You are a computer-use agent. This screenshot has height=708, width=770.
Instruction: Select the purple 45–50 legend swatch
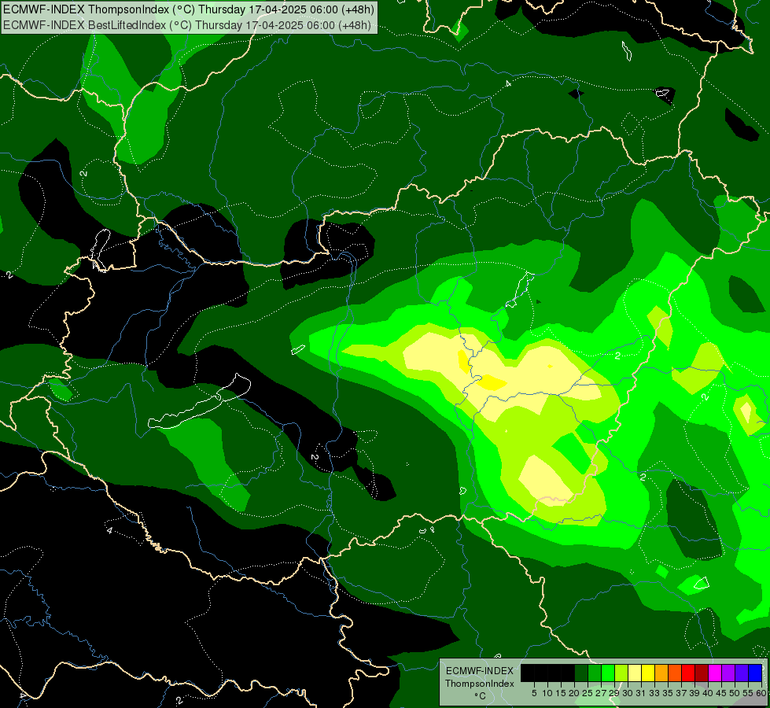coord(728,673)
